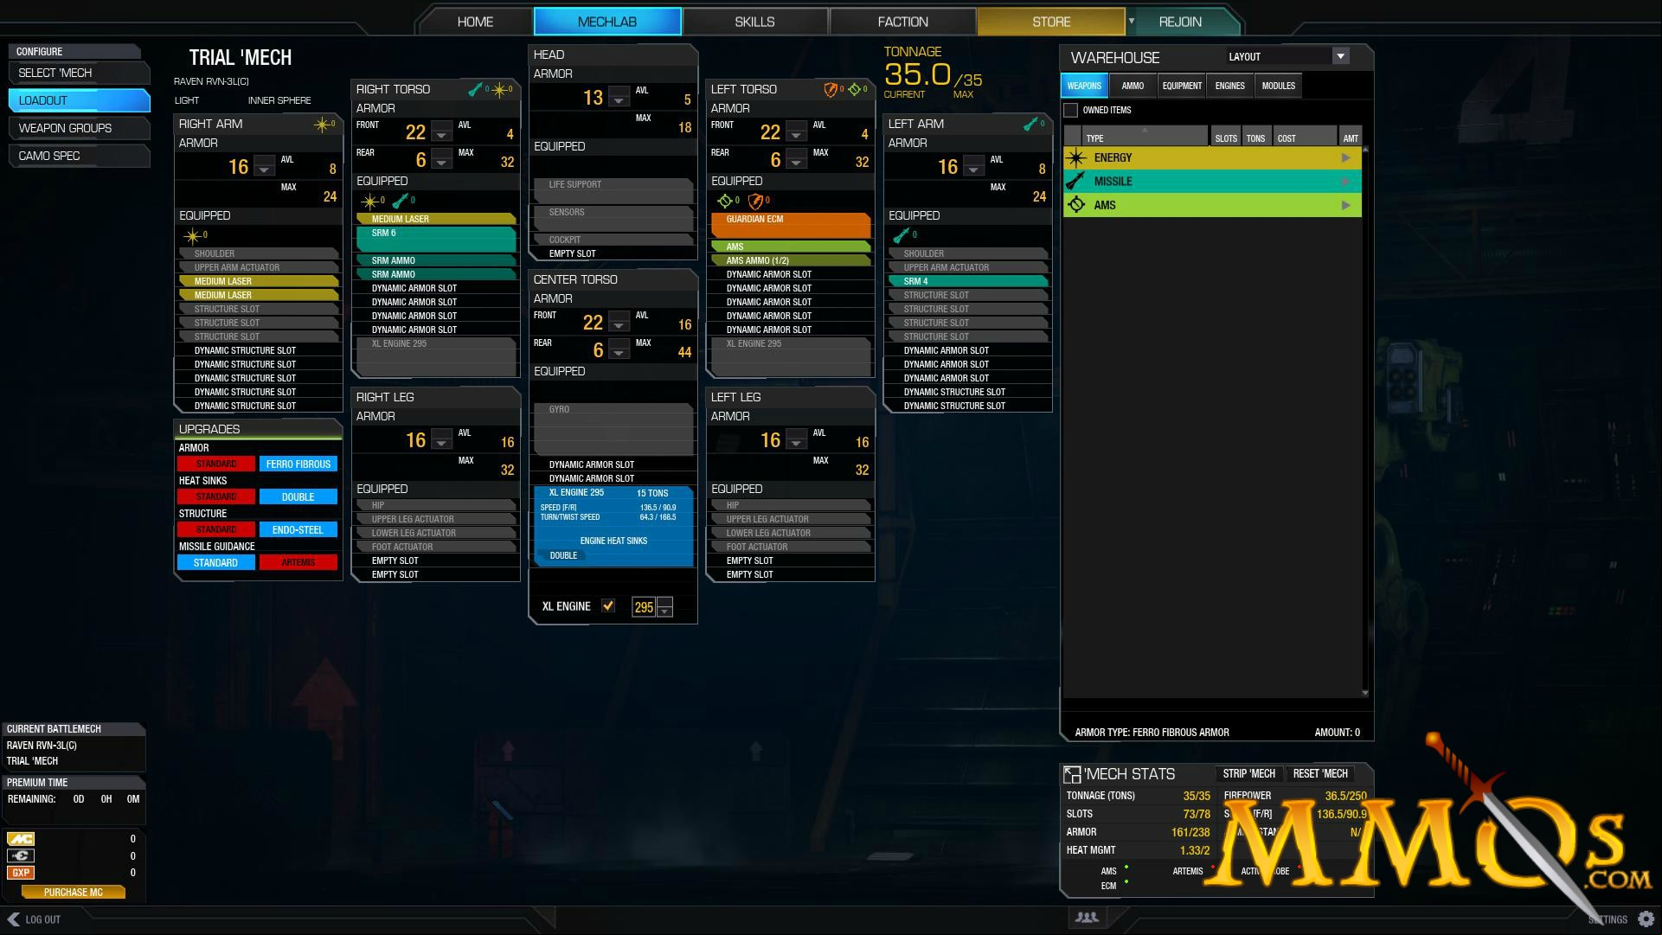The image size is (1662, 935).
Task: Expand the AMS category row arrow
Action: pyautogui.click(x=1345, y=205)
